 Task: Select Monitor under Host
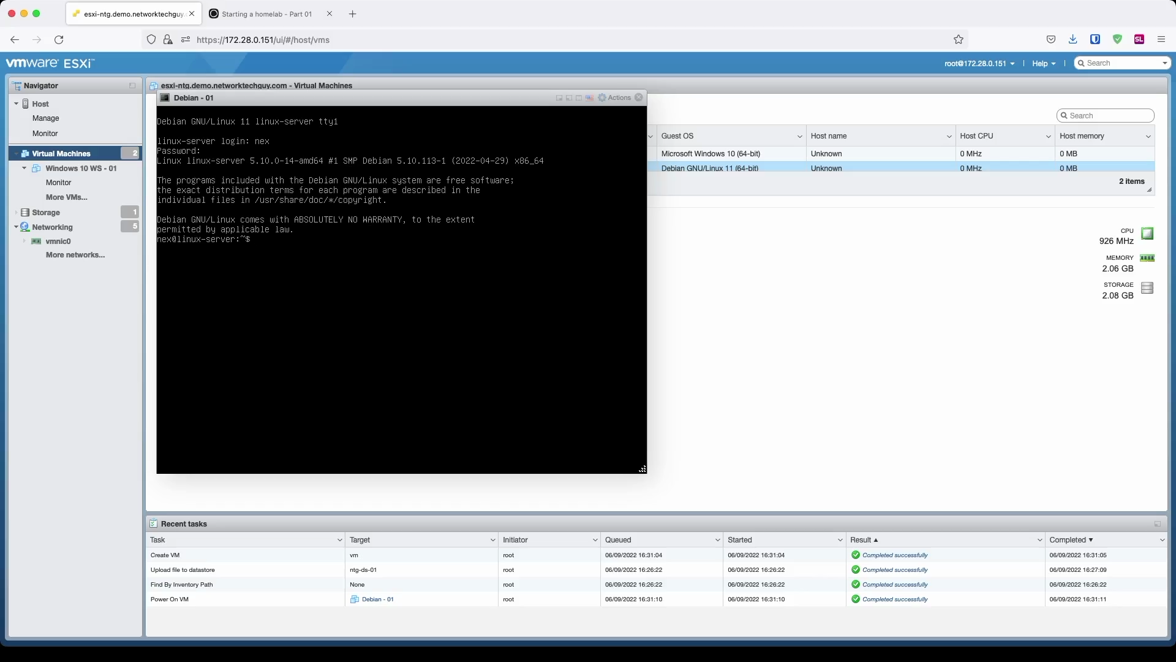point(45,133)
